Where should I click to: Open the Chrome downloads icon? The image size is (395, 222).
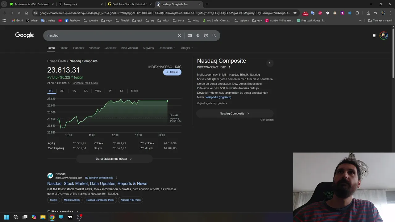[x=368, y=13]
